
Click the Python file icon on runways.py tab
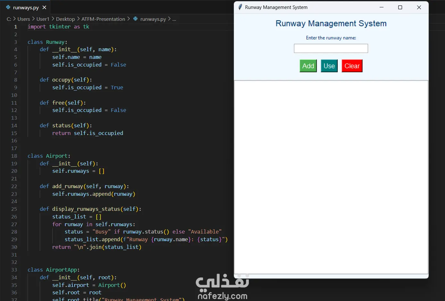click(x=8, y=7)
